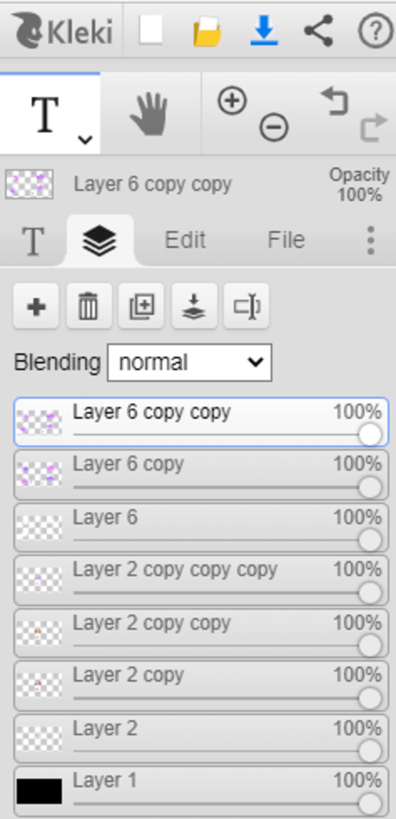Open the Blending mode dropdown
The image size is (396, 819).
click(x=189, y=362)
